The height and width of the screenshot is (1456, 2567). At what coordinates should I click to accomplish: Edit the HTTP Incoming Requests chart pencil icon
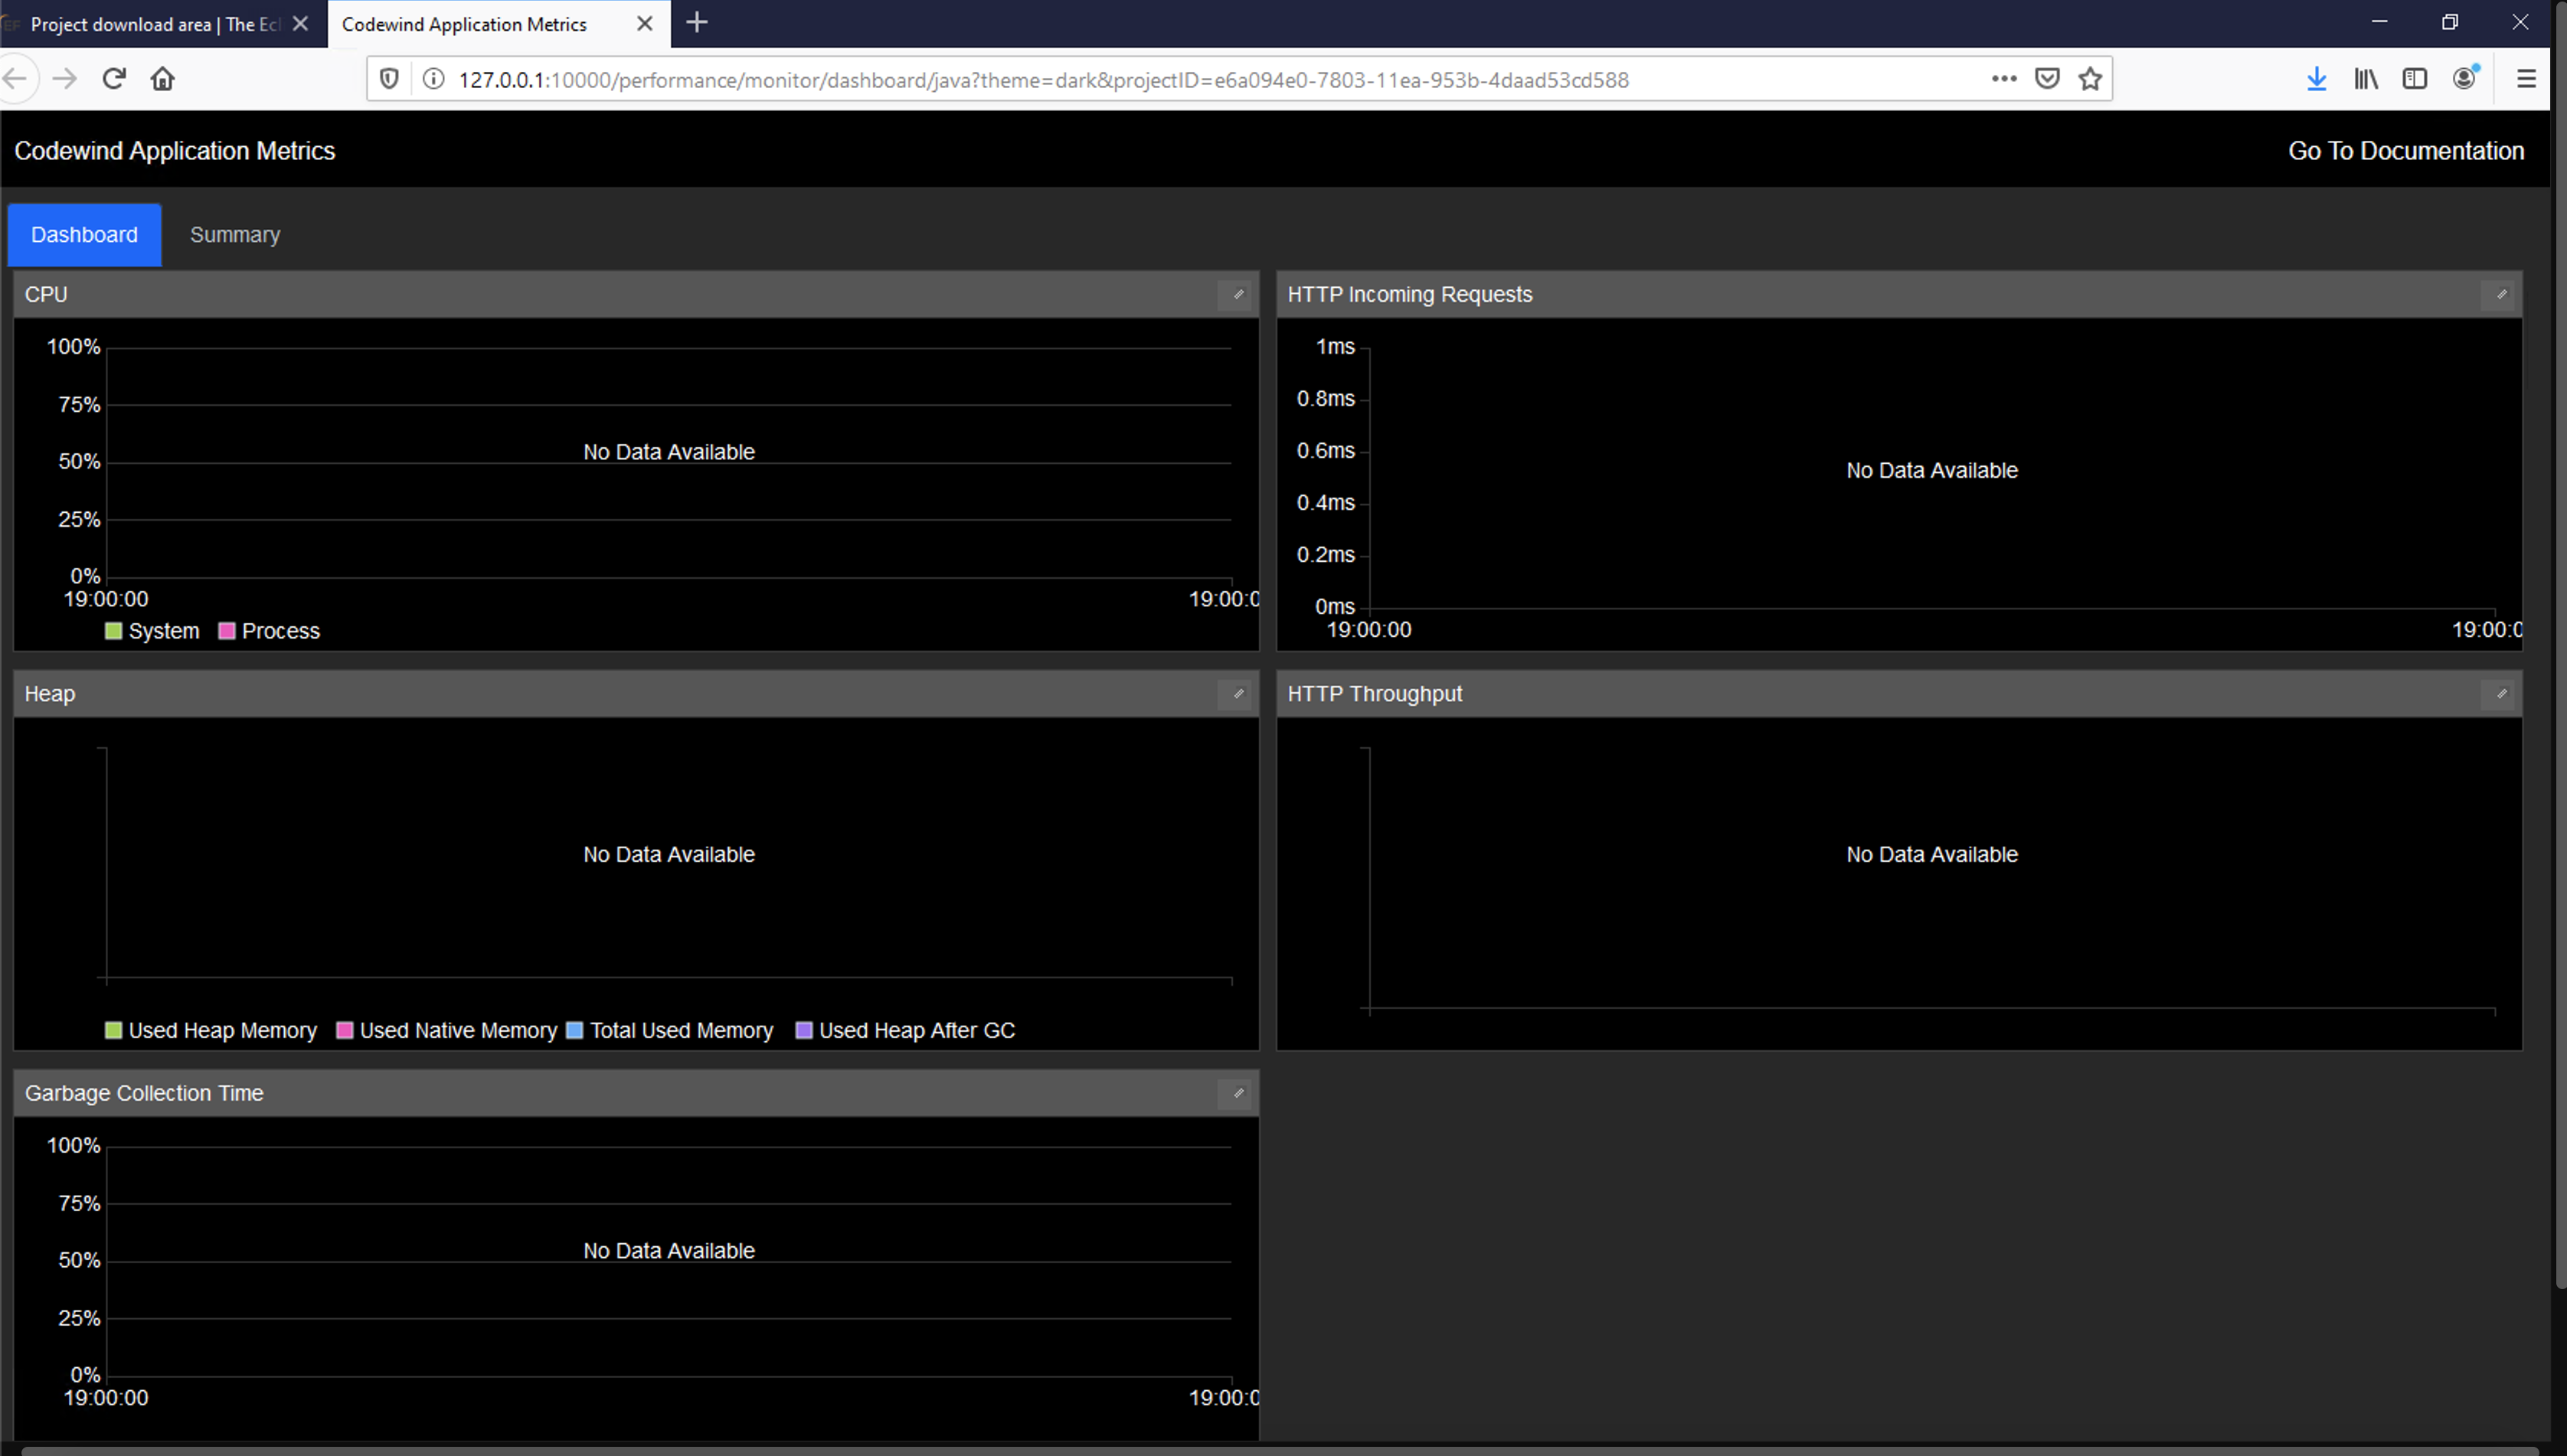coord(2501,294)
